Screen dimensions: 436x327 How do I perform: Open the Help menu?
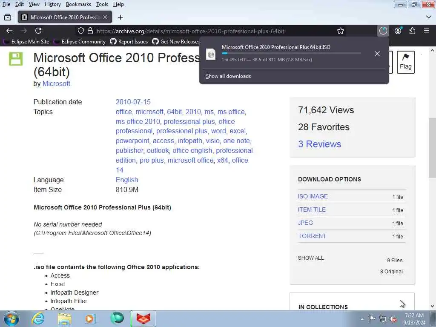coord(118,4)
